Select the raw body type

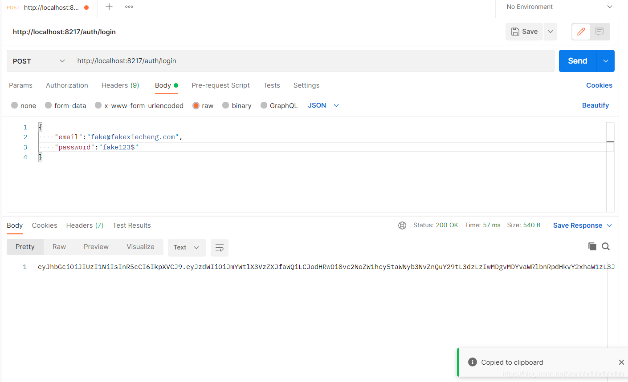tap(203, 105)
